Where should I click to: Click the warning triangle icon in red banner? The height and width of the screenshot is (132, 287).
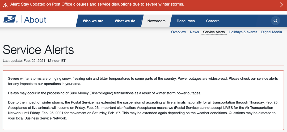coord(5,5)
